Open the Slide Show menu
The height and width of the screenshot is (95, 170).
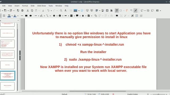[x=41, y=6]
